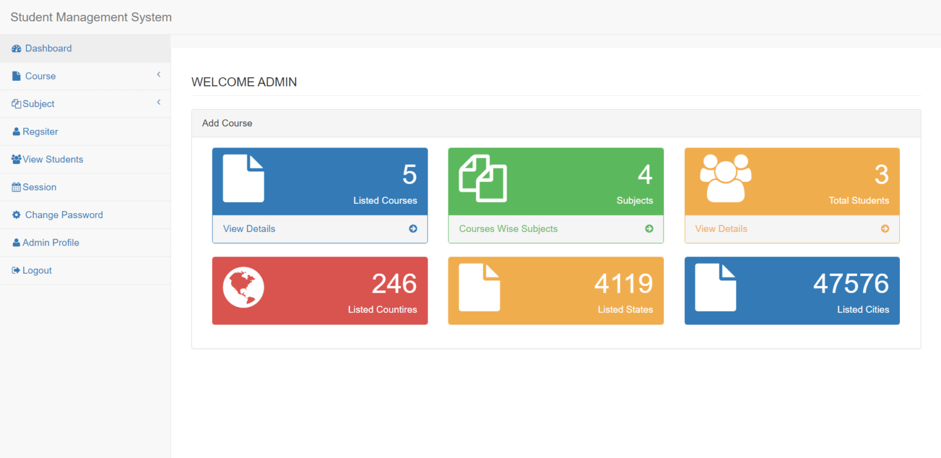Viewport: 941px width, 458px height.
Task: Click the orange arrow icon on Total Students card
Action: [x=885, y=228]
